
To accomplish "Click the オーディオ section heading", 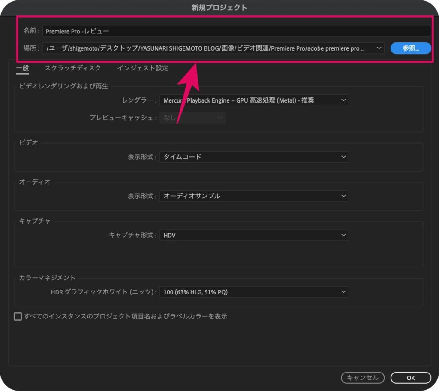I will (x=34, y=182).
